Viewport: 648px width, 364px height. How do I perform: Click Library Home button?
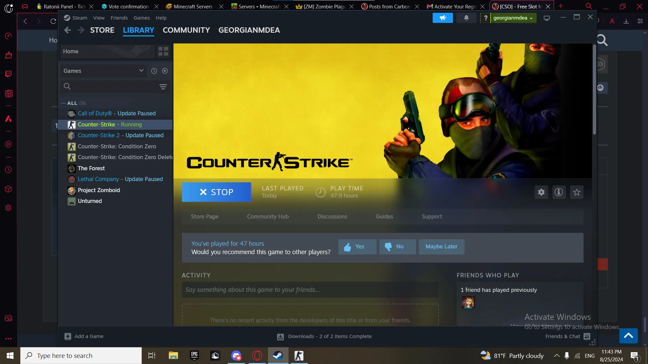point(108,51)
